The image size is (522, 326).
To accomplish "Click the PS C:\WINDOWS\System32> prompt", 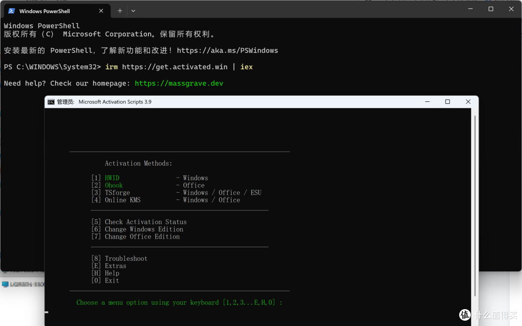I will point(52,67).
